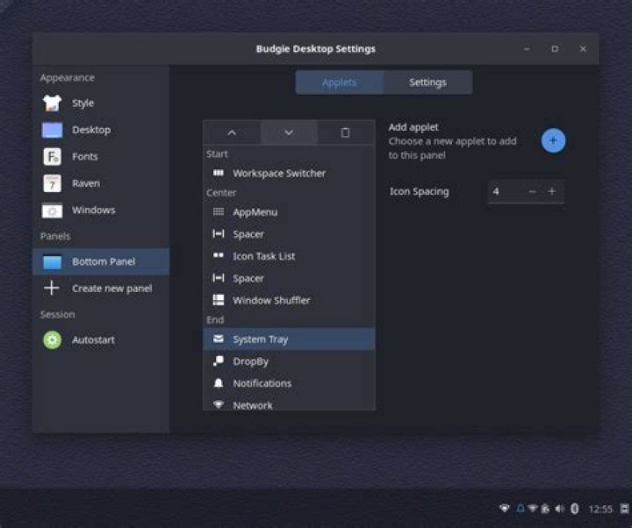
Task: Click the Network Wi-Fi icon in list
Action: pyautogui.click(x=219, y=404)
